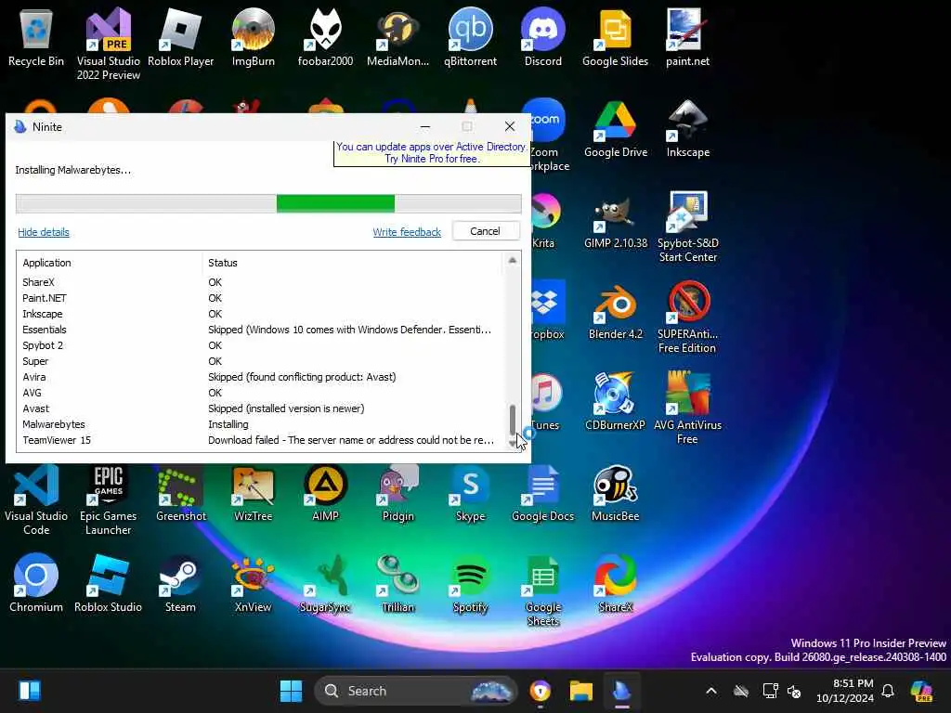Click the muted volume tray icon
Image resolution: width=951 pixels, height=713 pixels.
794,691
